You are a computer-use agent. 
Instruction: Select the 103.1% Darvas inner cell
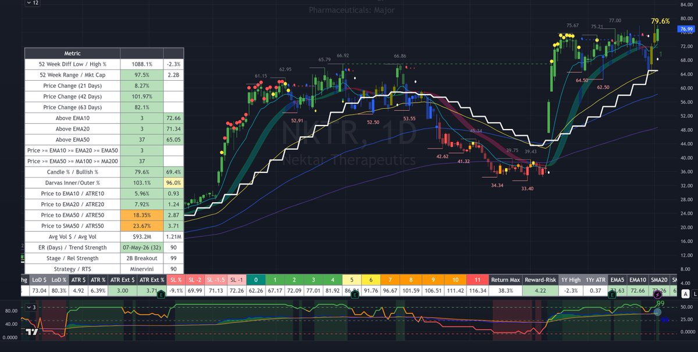(142, 182)
